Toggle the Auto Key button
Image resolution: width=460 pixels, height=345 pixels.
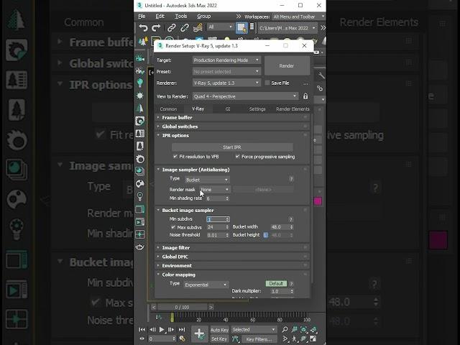click(219, 330)
